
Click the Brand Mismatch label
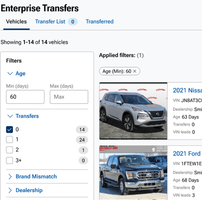coord(36,176)
